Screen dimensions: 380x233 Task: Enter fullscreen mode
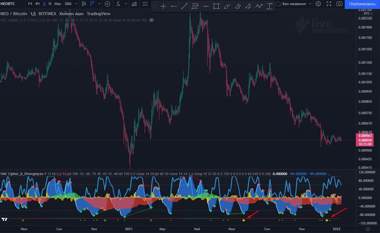(328, 4)
